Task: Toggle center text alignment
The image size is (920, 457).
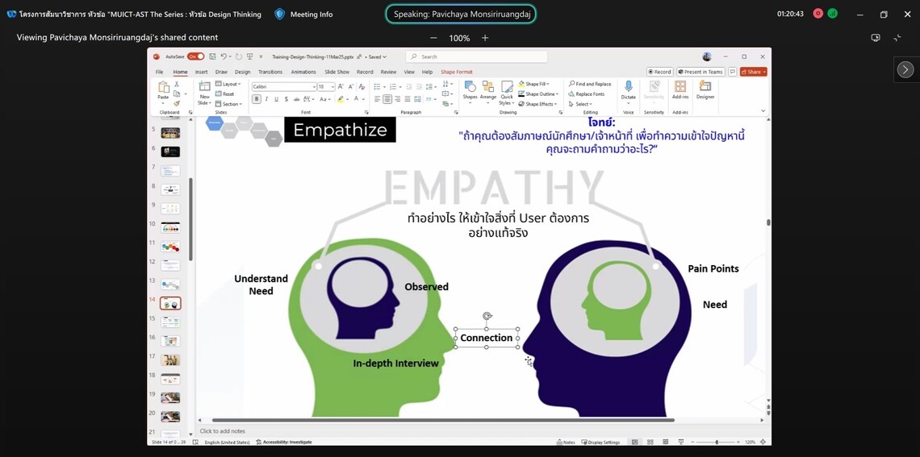Action: [x=387, y=99]
